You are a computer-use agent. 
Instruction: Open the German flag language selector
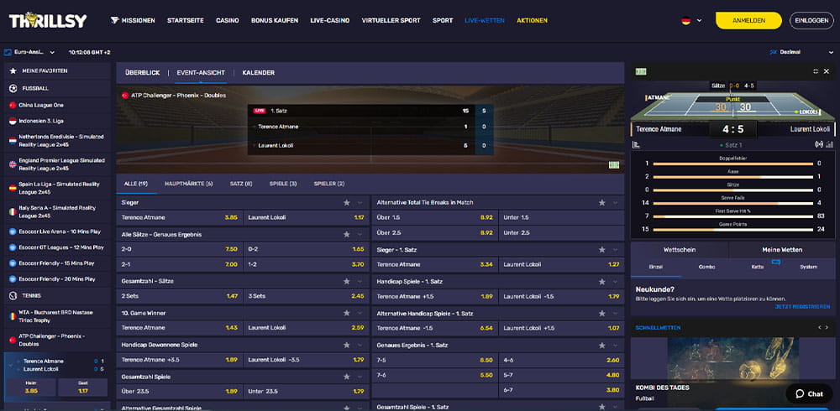click(x=691, y=21)
